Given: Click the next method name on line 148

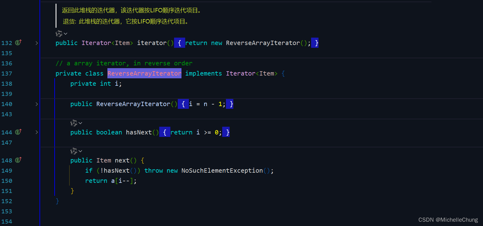Looking at the screenshot, I should 122,160.
